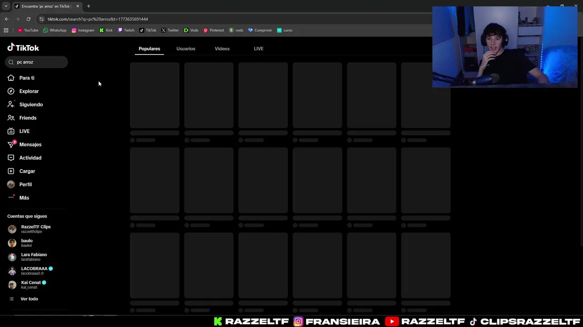This screenshot has width=583, height=327.
Task: Expand the tab search dropdown arrow
Action: point(6,6)
